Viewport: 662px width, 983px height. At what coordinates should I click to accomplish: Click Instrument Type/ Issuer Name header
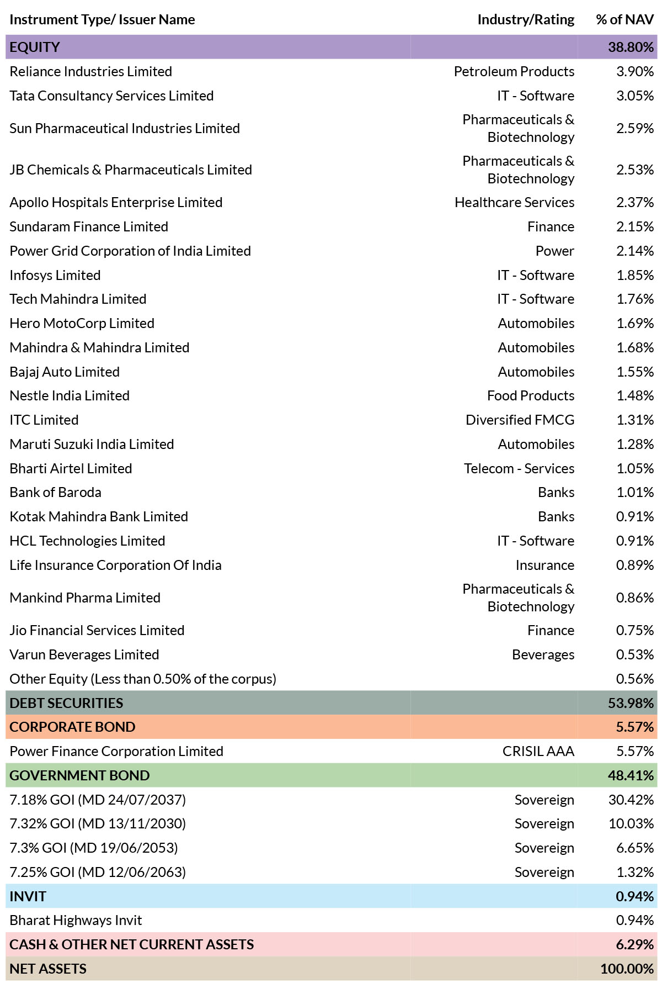pos(102,19)
